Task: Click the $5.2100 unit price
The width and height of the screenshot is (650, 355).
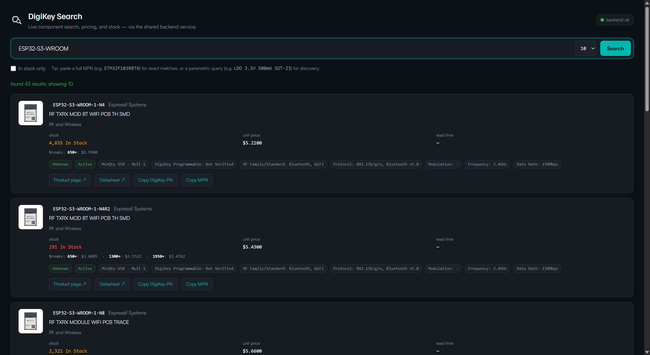Action: pos(252,143)
